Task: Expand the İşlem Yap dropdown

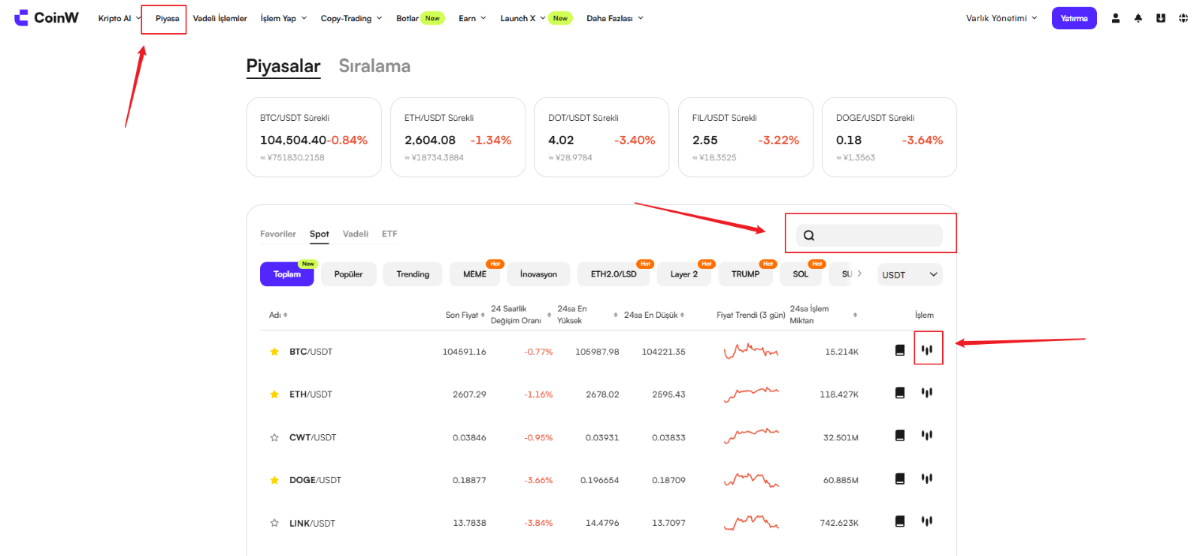Action: [283, 18]
